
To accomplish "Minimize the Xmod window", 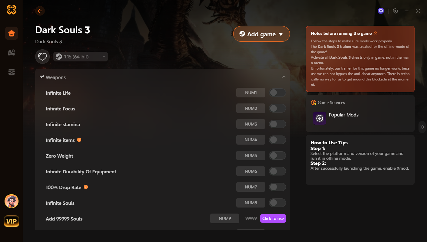I will (407, 11).
